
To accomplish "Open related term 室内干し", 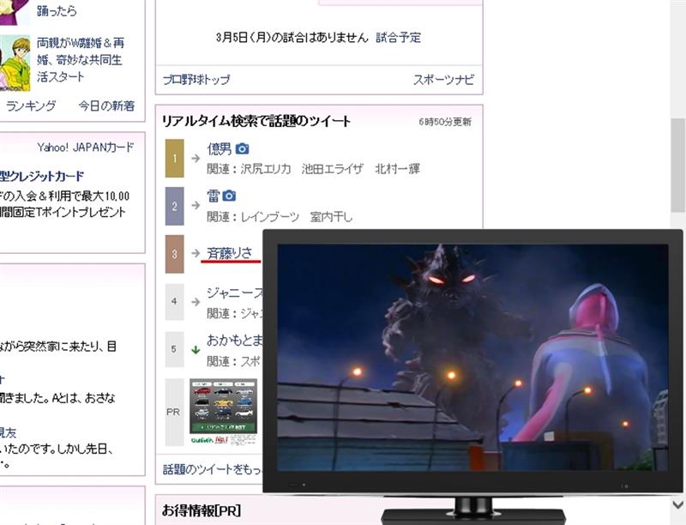I will pos(331,216).
